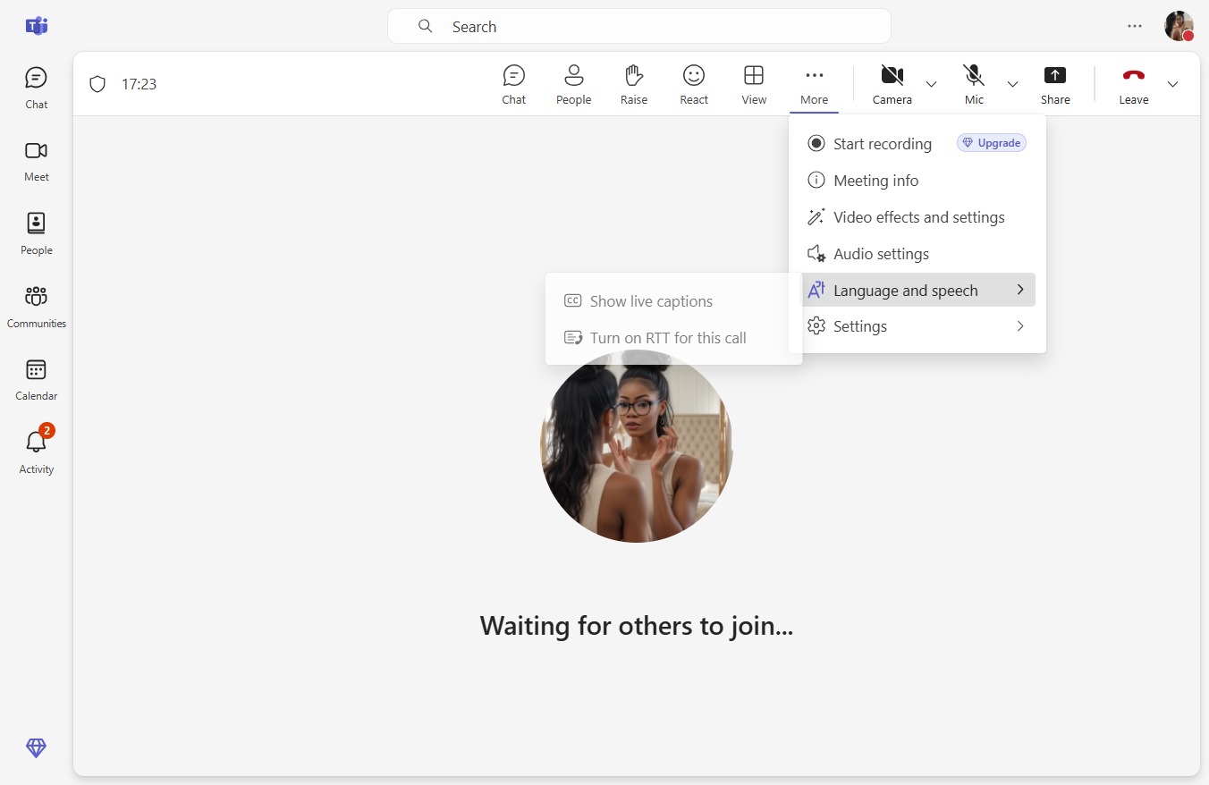The height and width of the screenshot is (785, 1209).
Task: Raise your hand in the meeting
Action: (x=634, y=85)
